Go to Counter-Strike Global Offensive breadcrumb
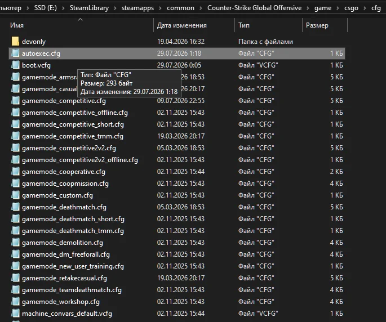386x322 pixels. tap(254, 8)
